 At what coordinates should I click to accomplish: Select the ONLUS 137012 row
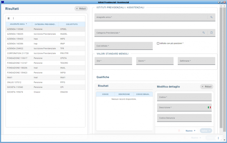point(14,82)
